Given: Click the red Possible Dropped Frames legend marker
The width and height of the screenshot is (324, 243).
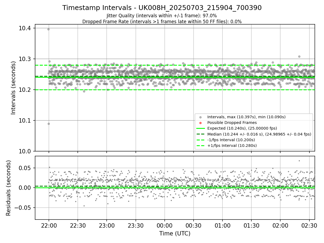Looking at the screenshot, I should tap(200, 123).
